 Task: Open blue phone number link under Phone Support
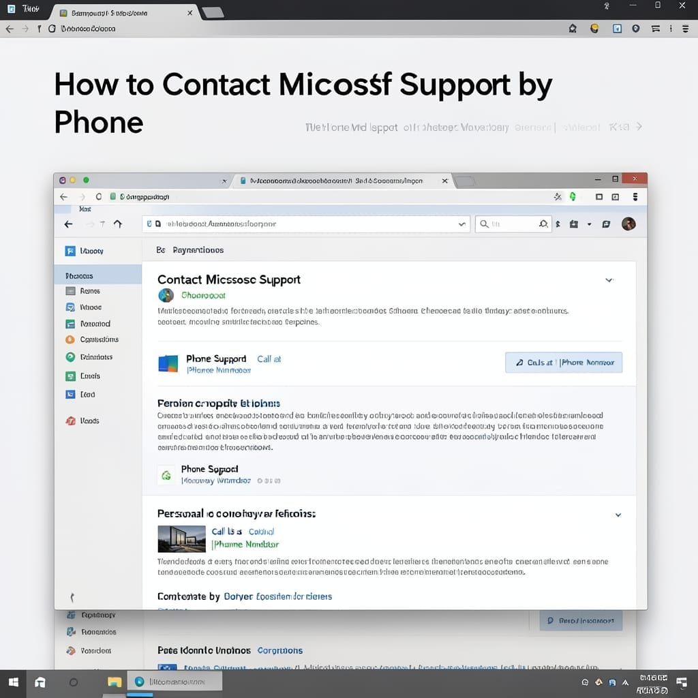219,370
